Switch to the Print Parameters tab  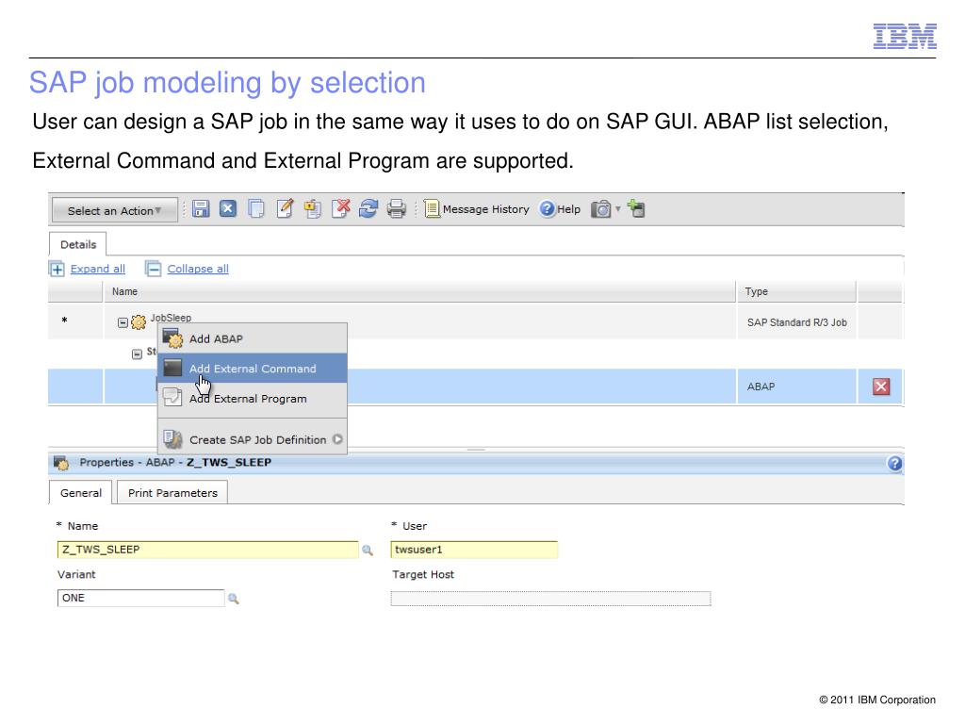(172, 493)
